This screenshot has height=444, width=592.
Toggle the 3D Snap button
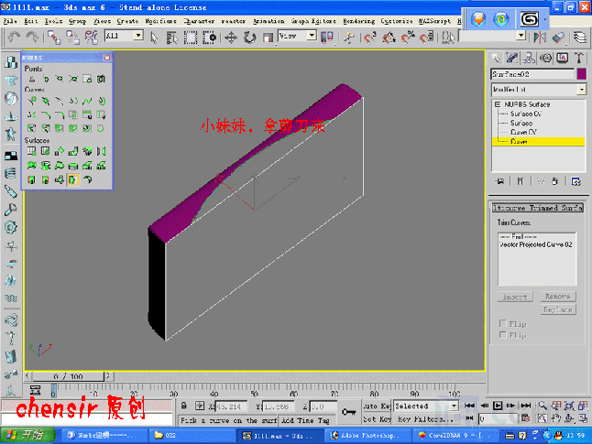[x=369, y=37]
